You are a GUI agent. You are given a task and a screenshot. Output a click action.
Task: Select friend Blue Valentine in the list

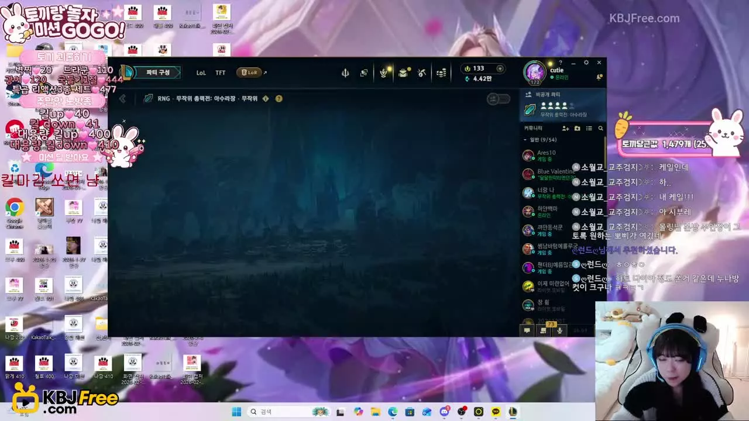[x=562, y=174]
